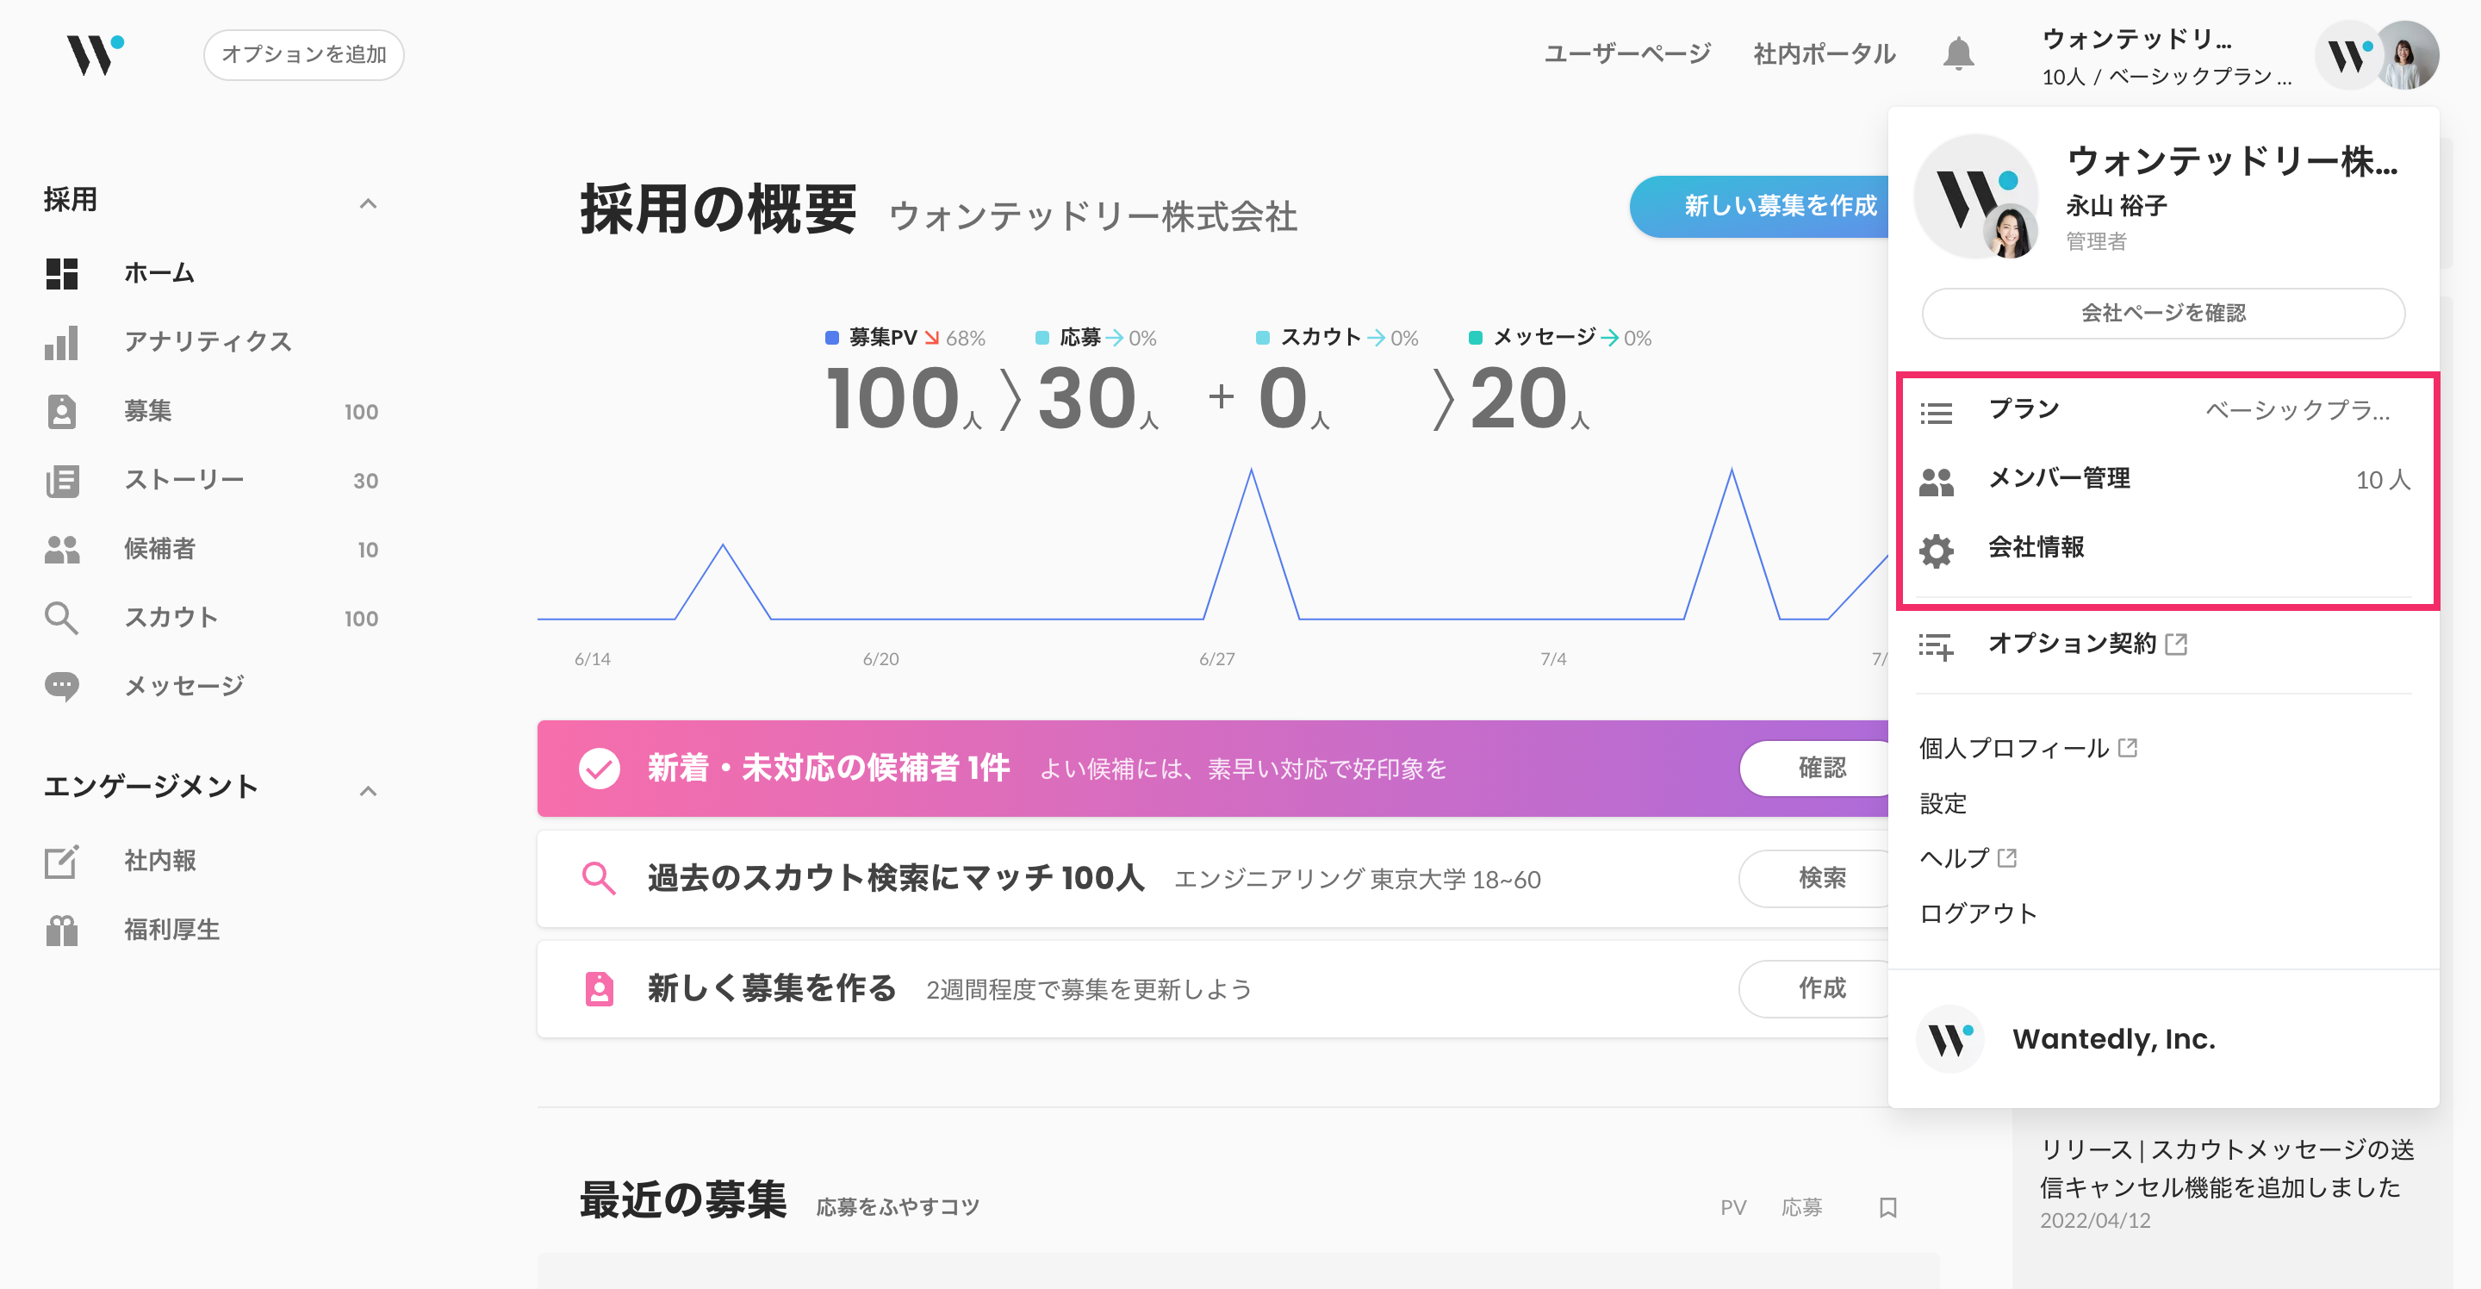This screenshot has height=1289, width=2481.
Task: Collapse the 採用 sidebar section
Action: (x=367, y=202)
